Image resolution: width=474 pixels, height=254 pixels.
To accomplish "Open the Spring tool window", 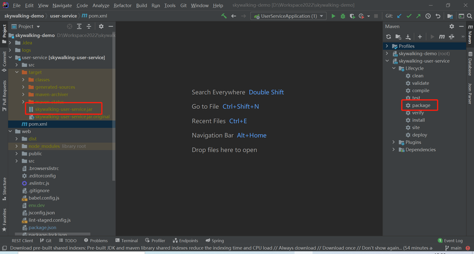I will point(215,241).
